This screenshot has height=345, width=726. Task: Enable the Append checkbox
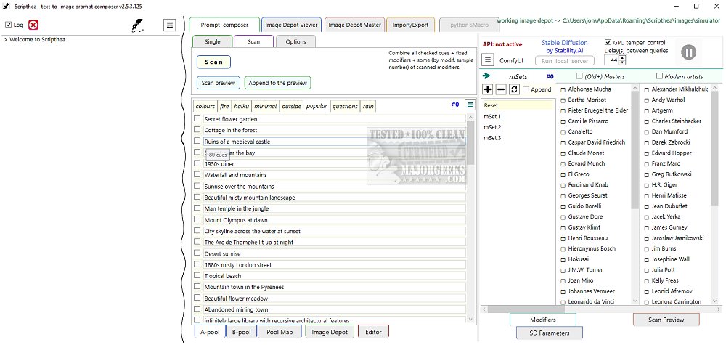[526, 90]
